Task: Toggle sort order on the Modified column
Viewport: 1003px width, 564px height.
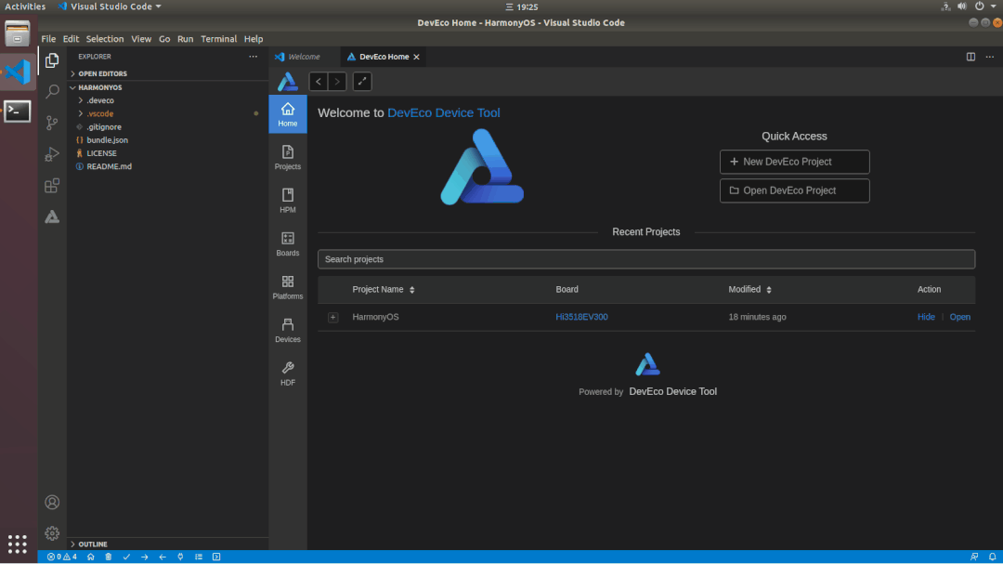Action: pos(768,289)
